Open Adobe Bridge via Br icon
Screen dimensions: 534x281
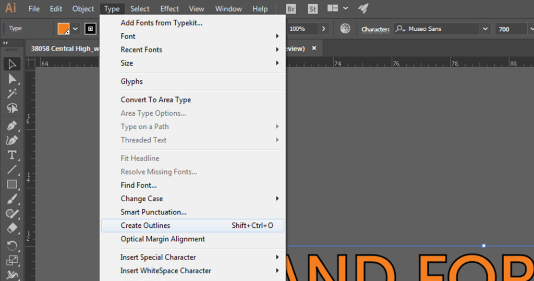[x=292, y=9]
